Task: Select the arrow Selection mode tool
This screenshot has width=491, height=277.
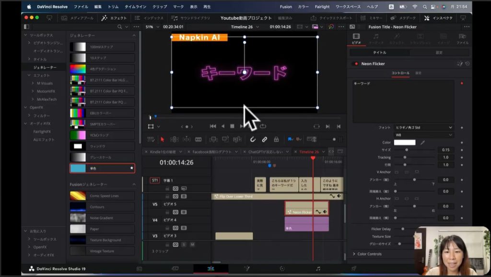Action: 162,139
